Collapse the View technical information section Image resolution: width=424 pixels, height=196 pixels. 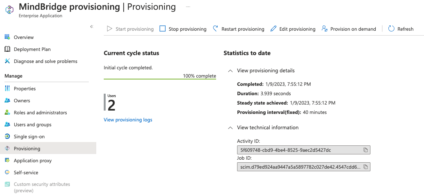[x=230, y=127]
